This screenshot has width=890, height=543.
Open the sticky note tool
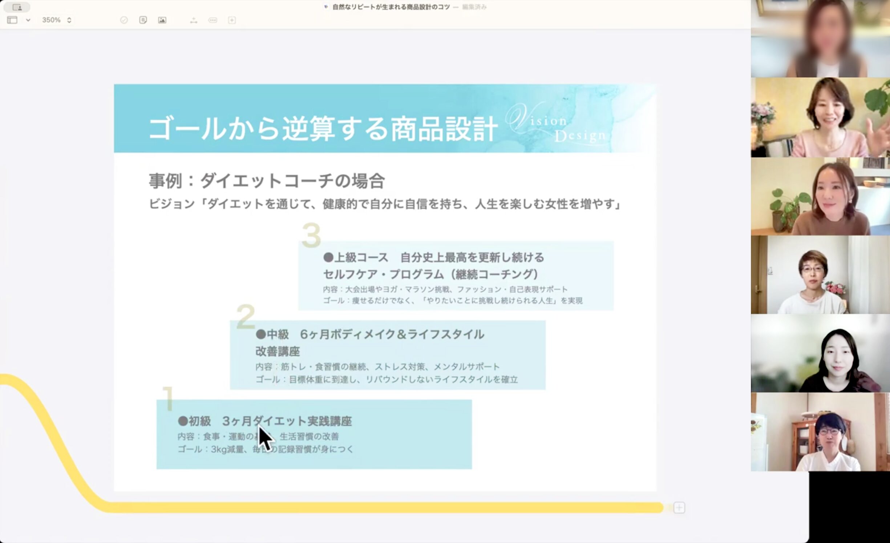coord(143,20)
